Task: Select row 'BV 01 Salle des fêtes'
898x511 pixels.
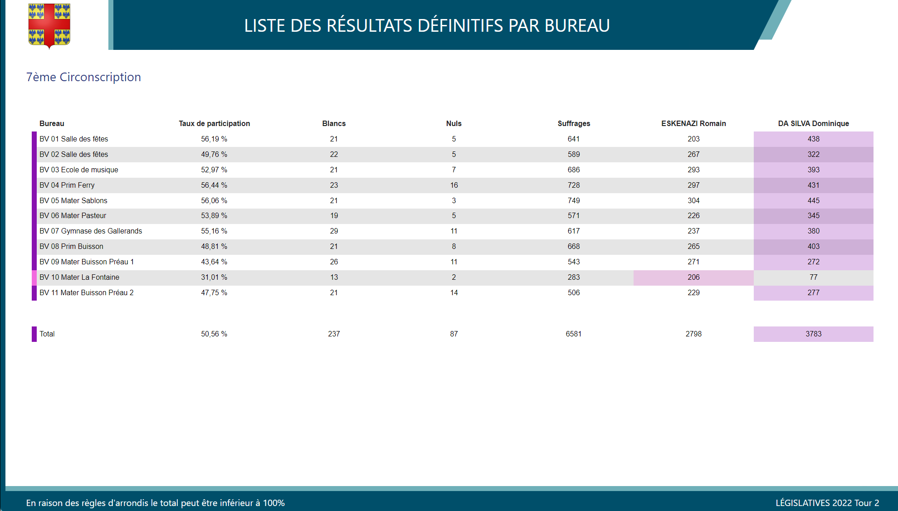Action: pos(453,139)
